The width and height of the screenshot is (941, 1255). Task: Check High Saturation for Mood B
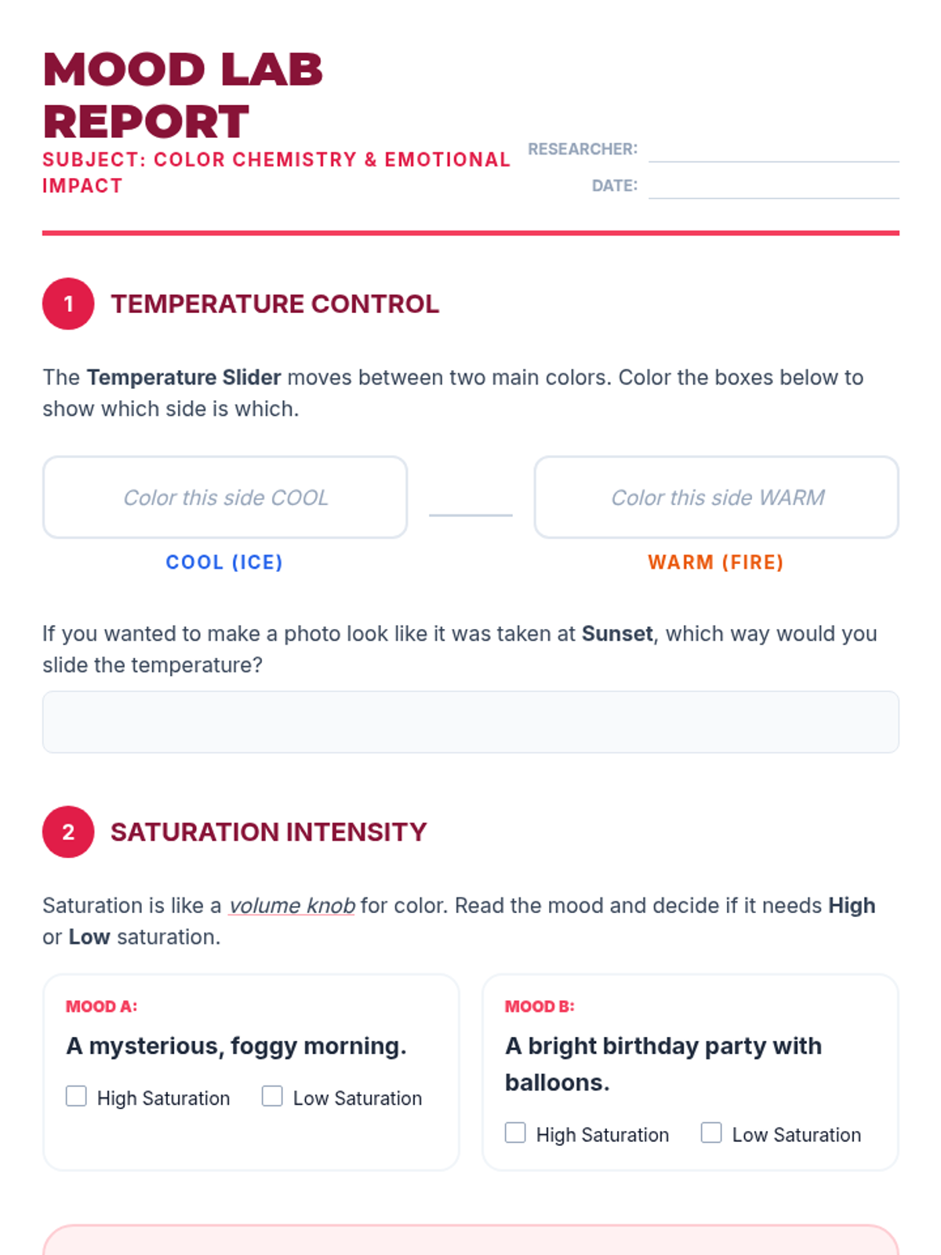(x=515, y=1133)
